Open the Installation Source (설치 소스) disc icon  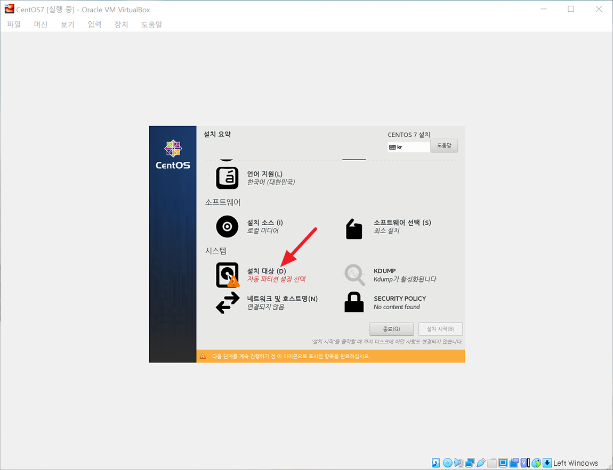tap(227, 226)
